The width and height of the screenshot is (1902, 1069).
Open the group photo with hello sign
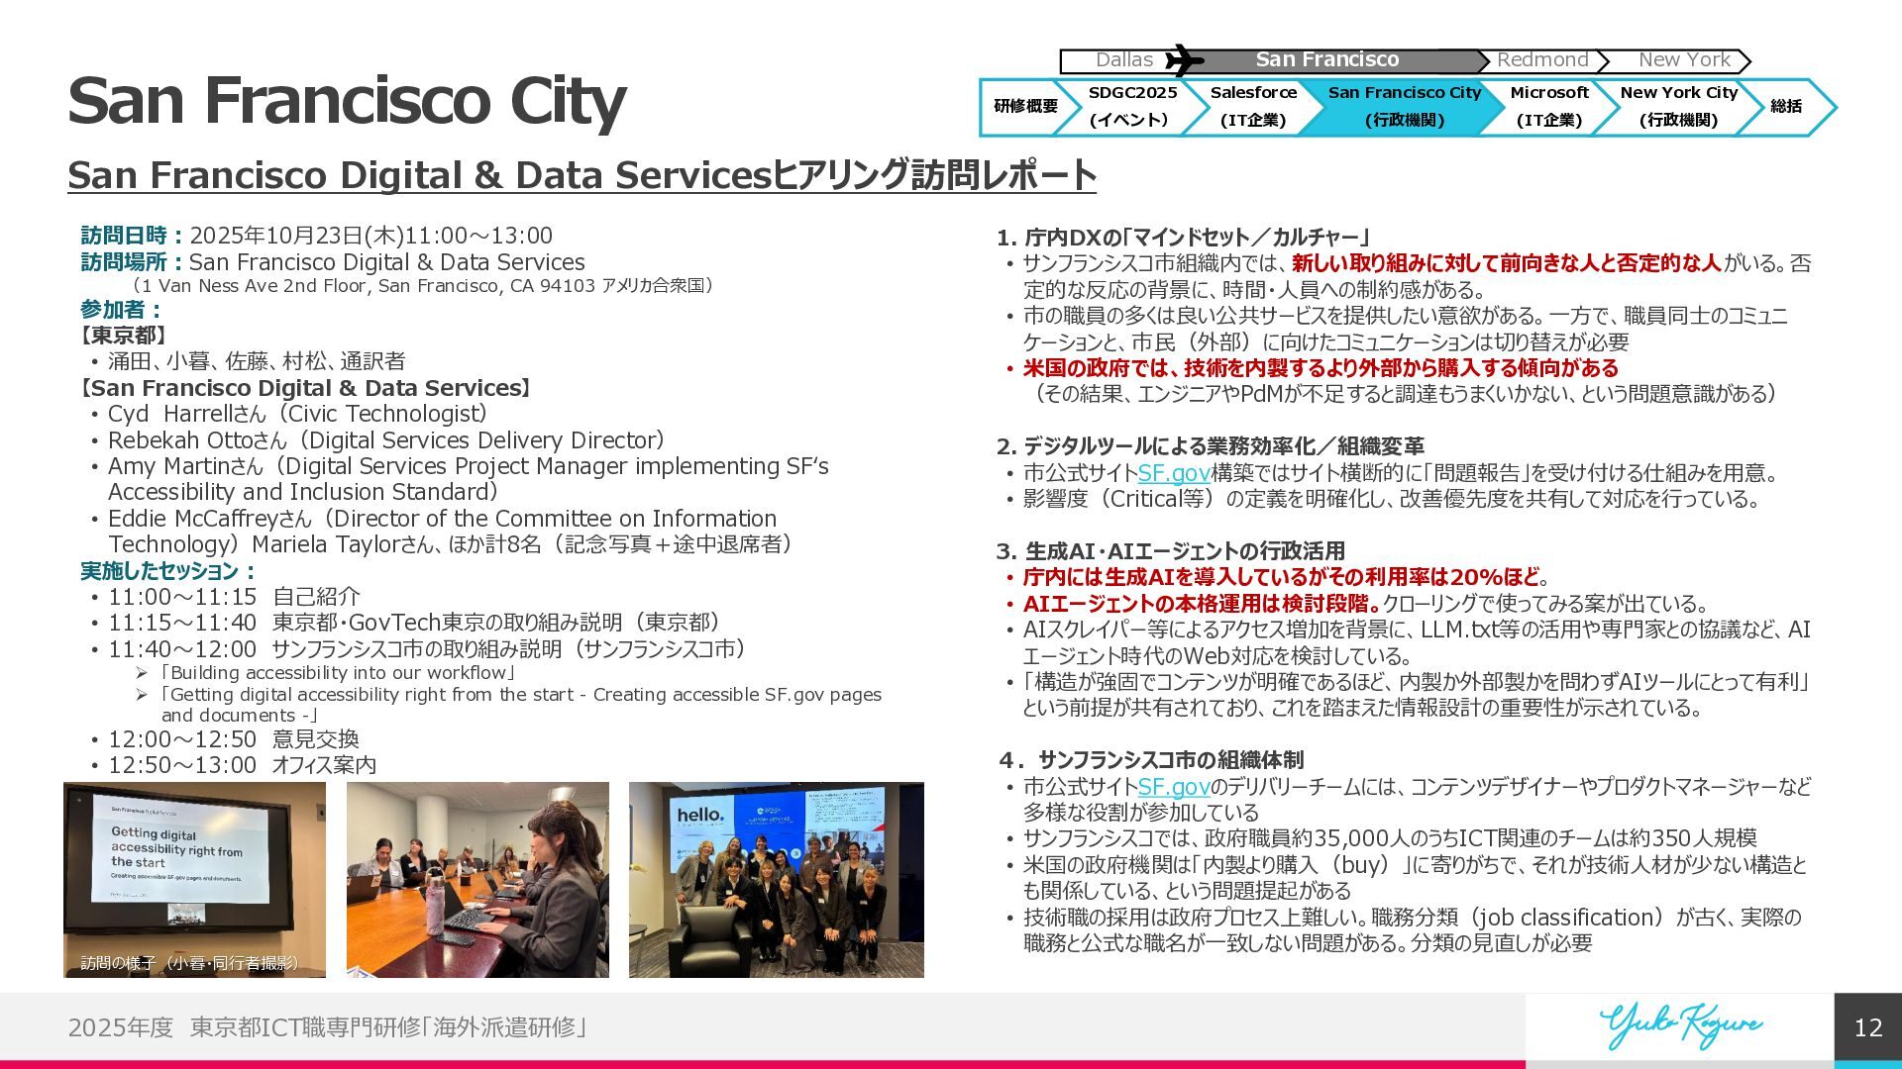[776, 879]
